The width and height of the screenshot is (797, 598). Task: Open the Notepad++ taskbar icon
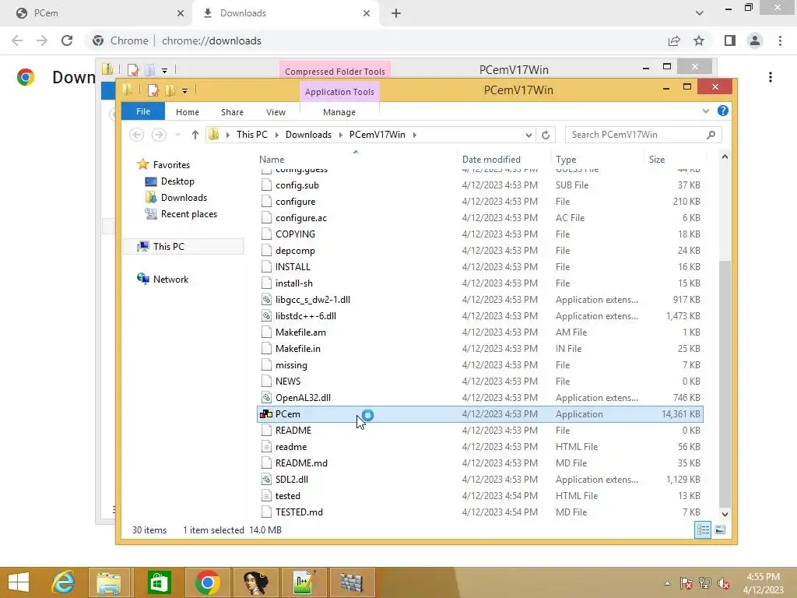[304, 582]
